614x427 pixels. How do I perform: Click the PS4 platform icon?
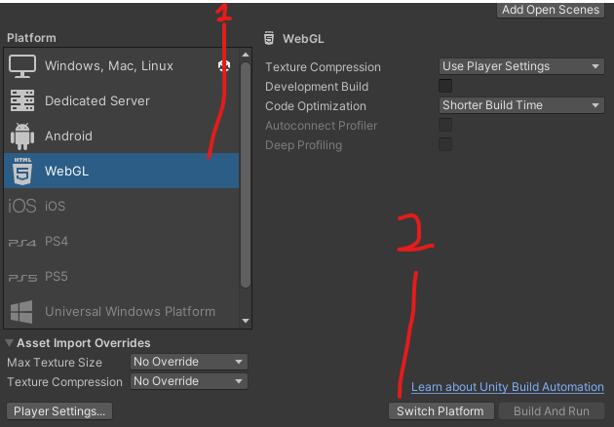coord(21,242)
